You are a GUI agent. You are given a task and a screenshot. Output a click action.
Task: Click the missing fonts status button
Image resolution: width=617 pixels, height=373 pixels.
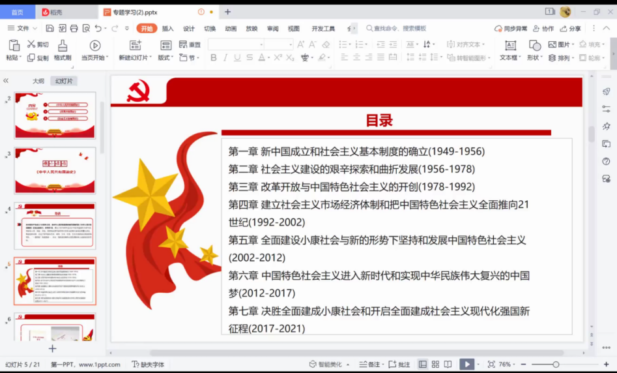148,365
